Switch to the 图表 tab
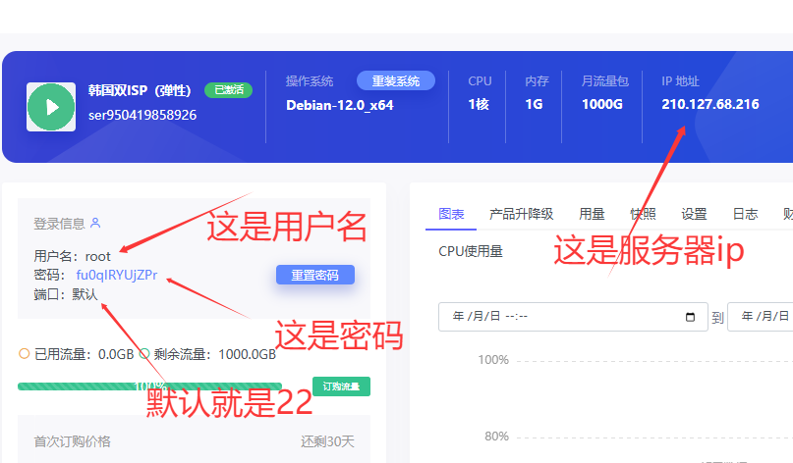Screen dimensions: 793x463 [451, 214]
